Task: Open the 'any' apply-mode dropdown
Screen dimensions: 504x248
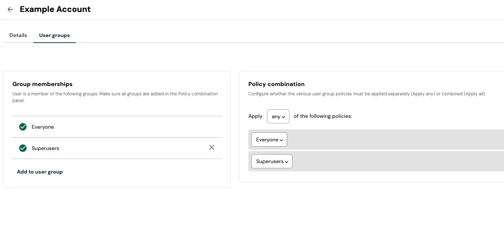Action: point(278,116)
